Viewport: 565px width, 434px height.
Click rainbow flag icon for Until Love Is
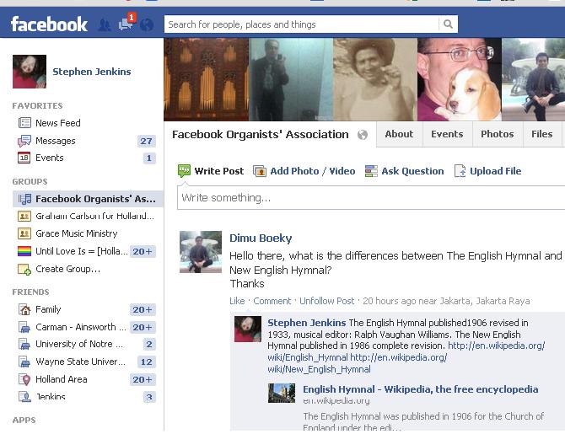click(x=24, y=251)
